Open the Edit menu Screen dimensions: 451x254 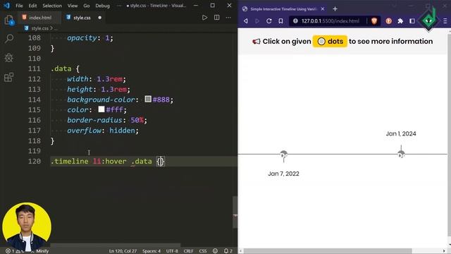point(32,6)
